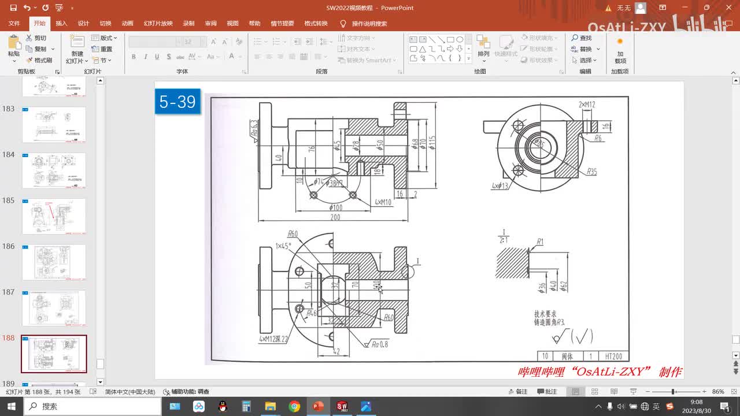Open the font size dropdown showing 32
Viewport: 740px width, 416px height.
click(203, 42)
